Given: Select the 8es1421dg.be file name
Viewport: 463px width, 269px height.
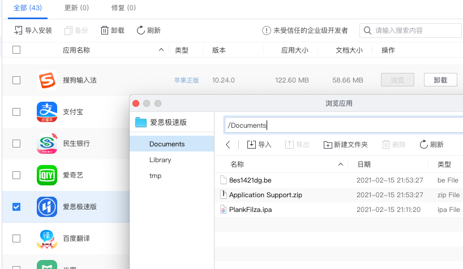Looking at the screenshot, I should pyautogui.click(x=250, y=180).
